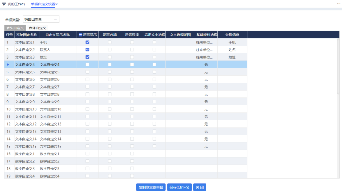The image size is (342, 194).
Task: Check 是否只读 for 文本自定义5 row
Action: [x=132, y=72]
